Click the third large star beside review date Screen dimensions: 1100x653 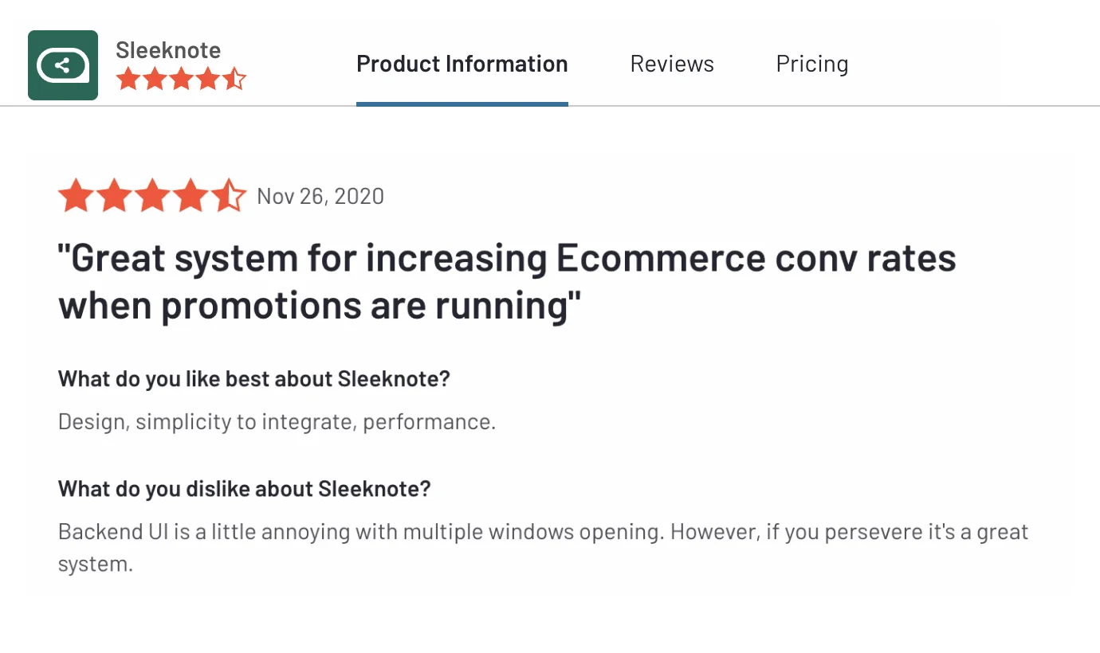(152, 196)
